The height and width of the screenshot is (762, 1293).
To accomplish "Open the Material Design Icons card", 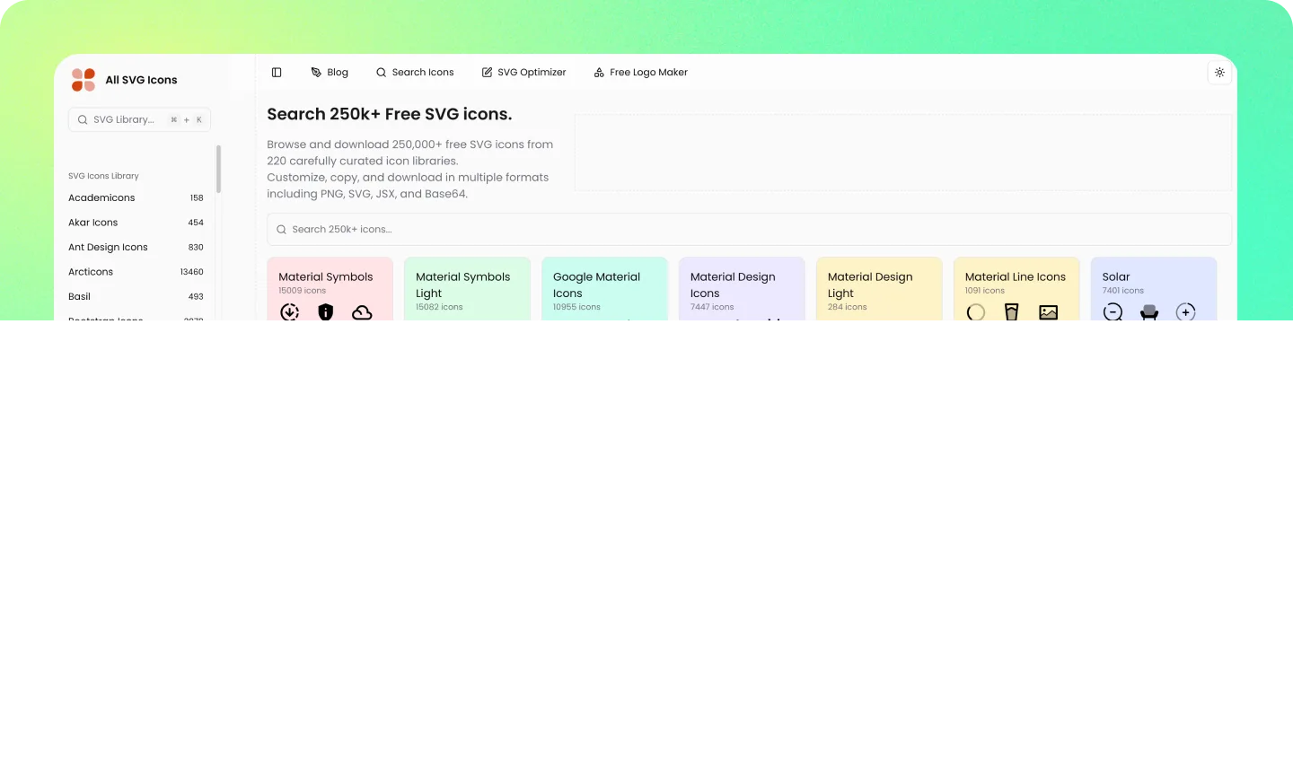I will coord(742,289).
